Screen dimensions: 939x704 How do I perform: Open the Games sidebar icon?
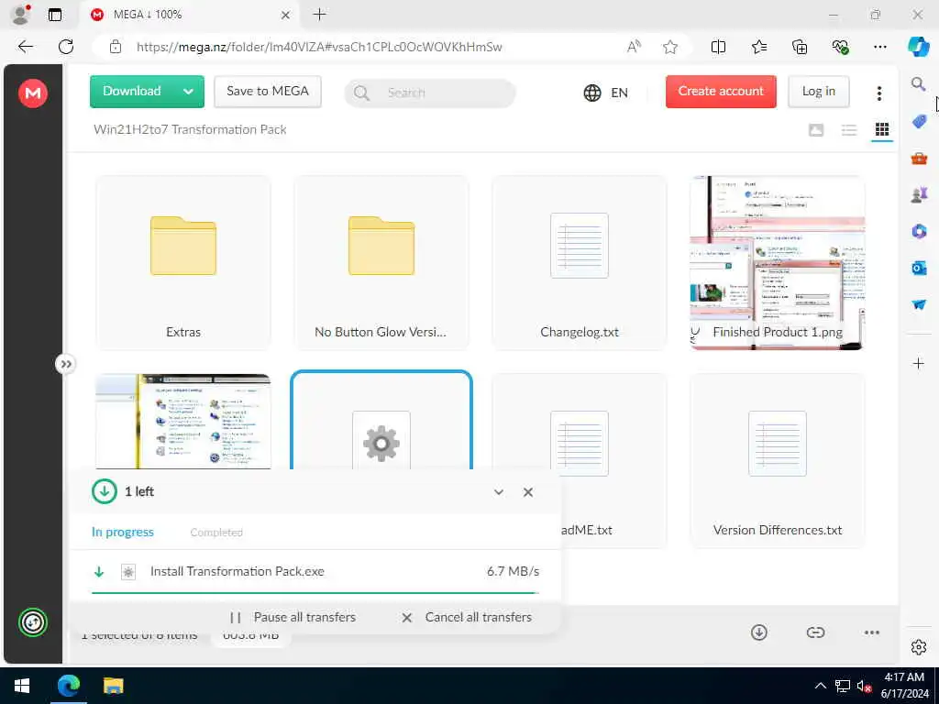[x=919, y=195]
